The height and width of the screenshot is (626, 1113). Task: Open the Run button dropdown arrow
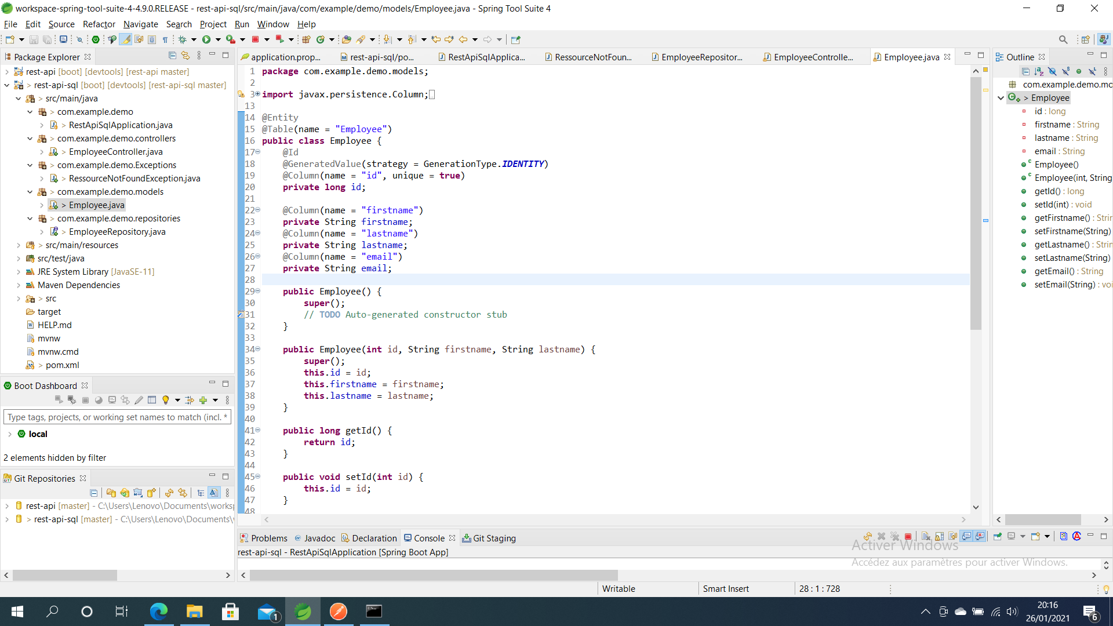(218, 39)
